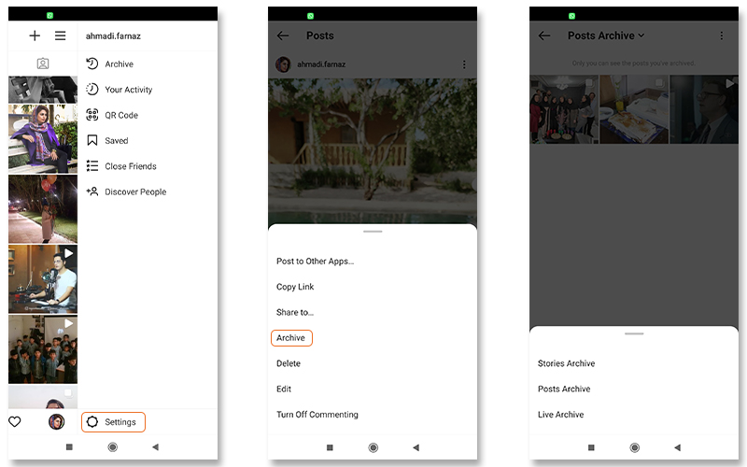Open Settings in the side menu
747x467 pixels.
113,422
